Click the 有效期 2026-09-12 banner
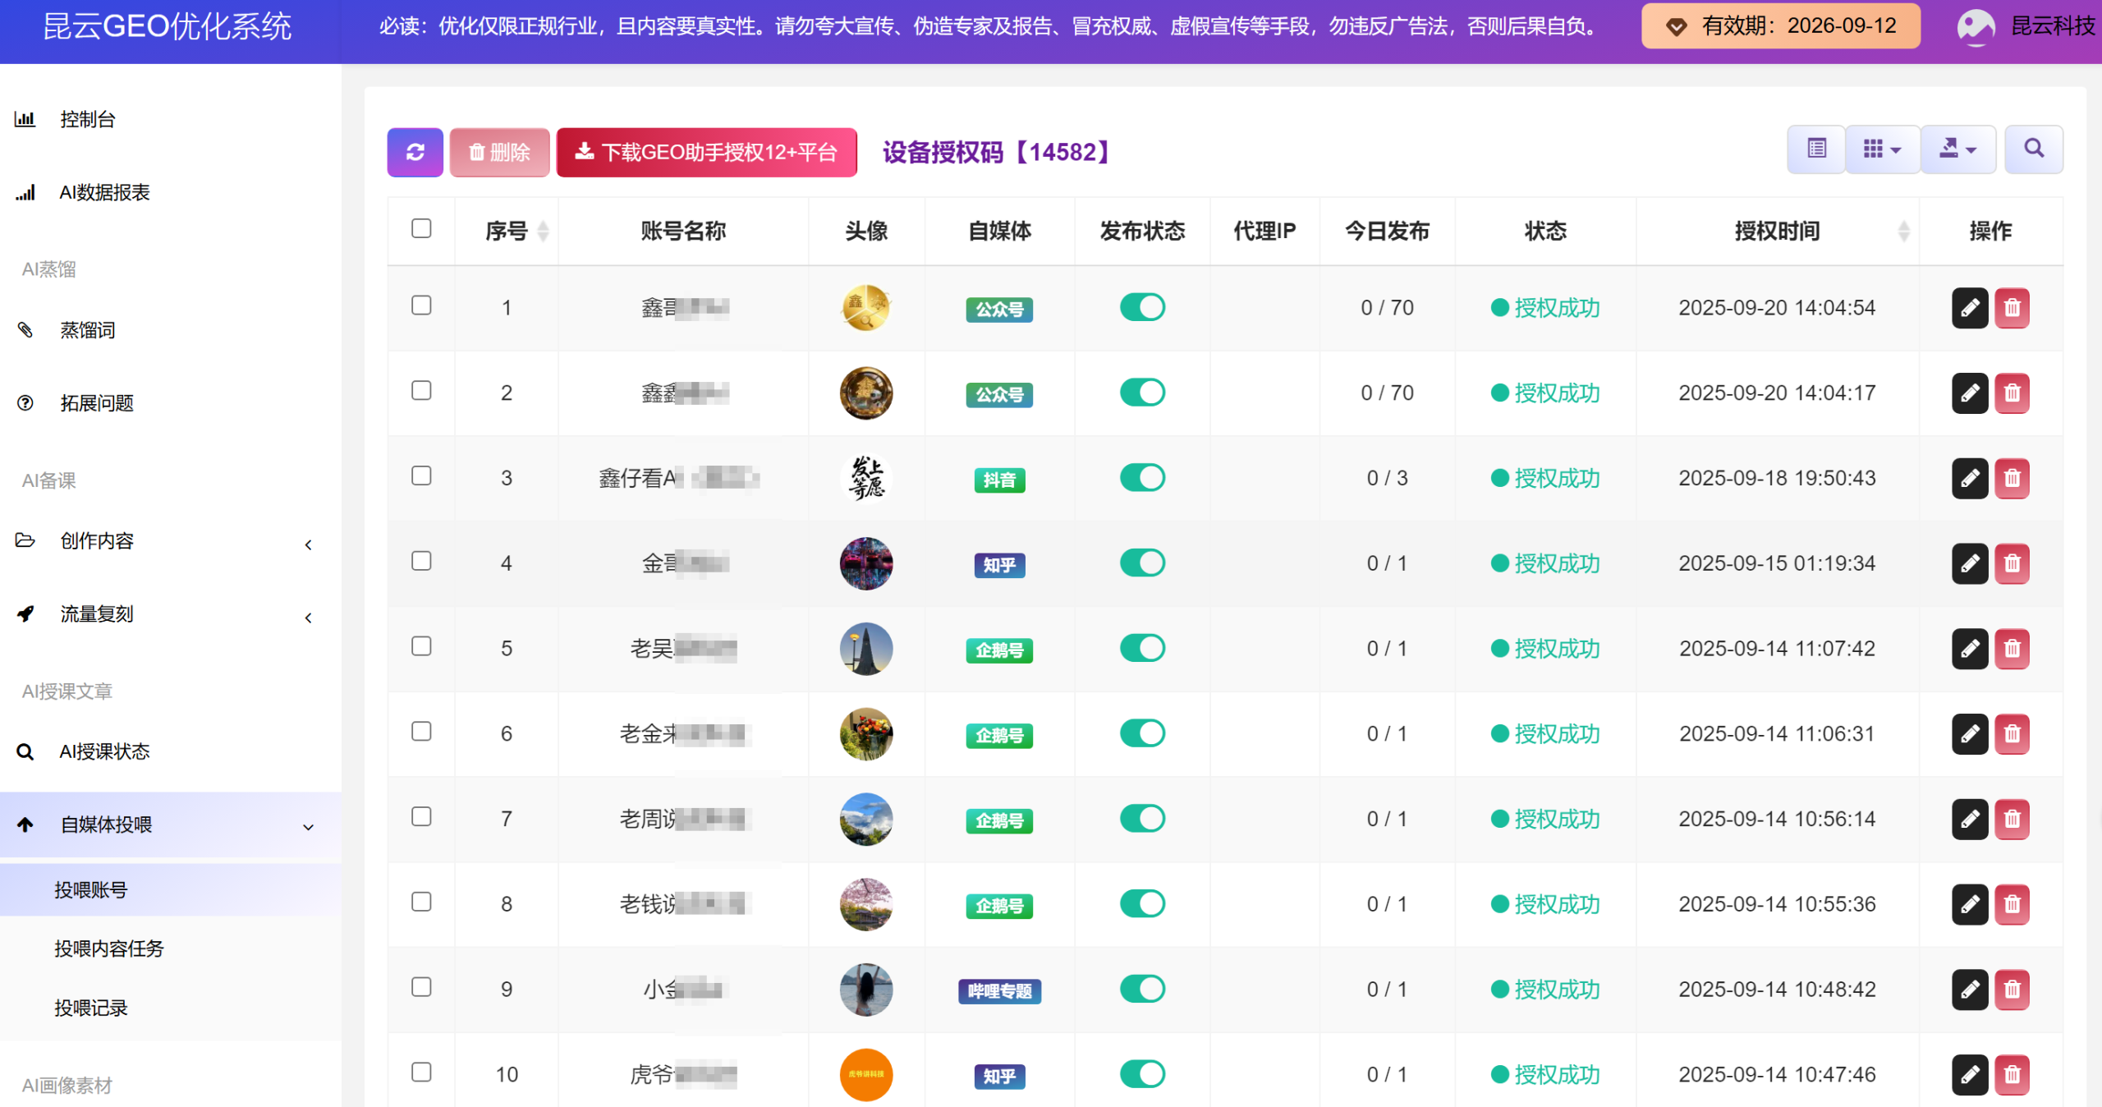 click(1780, 25)
